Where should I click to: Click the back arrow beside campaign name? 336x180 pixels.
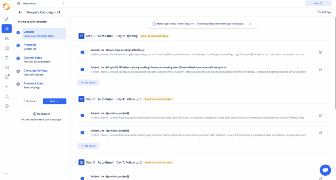coord(20,12)
